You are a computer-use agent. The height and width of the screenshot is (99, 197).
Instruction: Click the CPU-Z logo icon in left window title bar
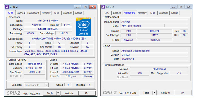pos(7,7)
